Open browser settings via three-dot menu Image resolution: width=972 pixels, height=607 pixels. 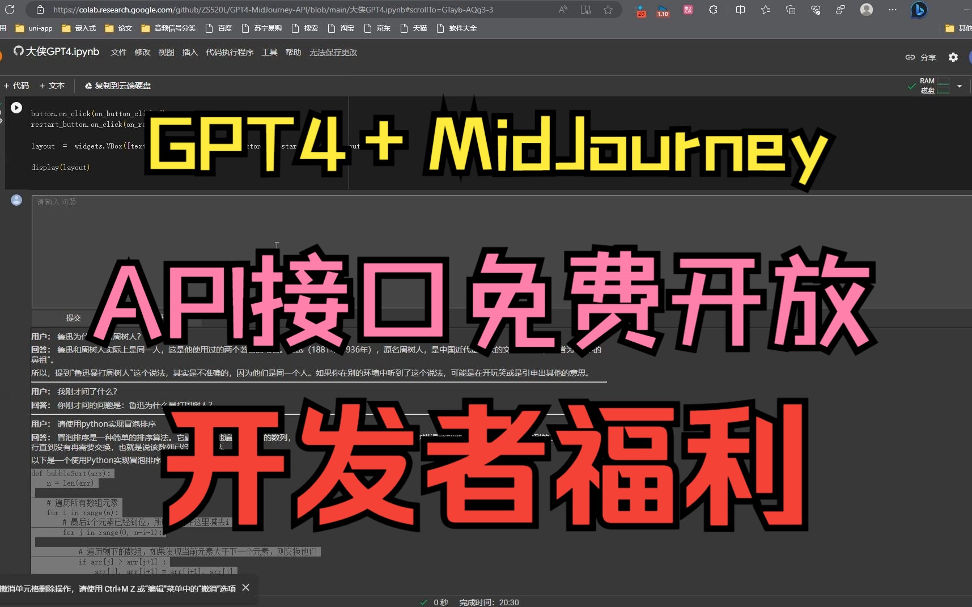pos(892,10)
